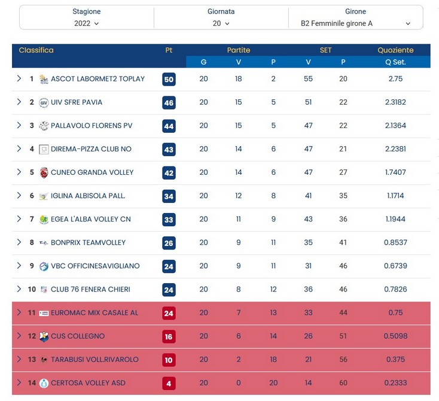Click the Euromac Mix Casale AL logo
Image resolution: width=439 pixels, height=401 pixels.
click(x=44, y=313)
